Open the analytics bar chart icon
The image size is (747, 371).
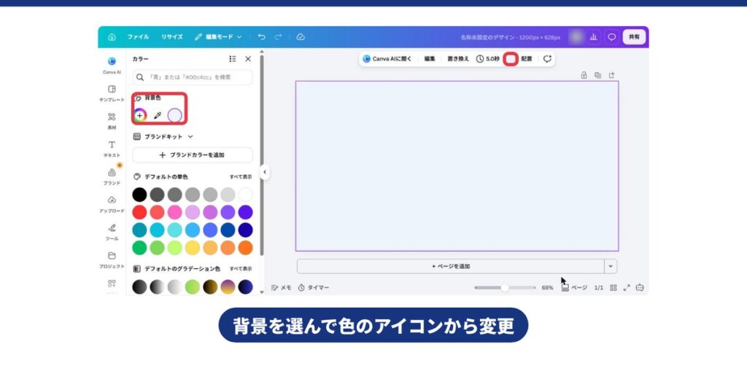pos(593,36)
